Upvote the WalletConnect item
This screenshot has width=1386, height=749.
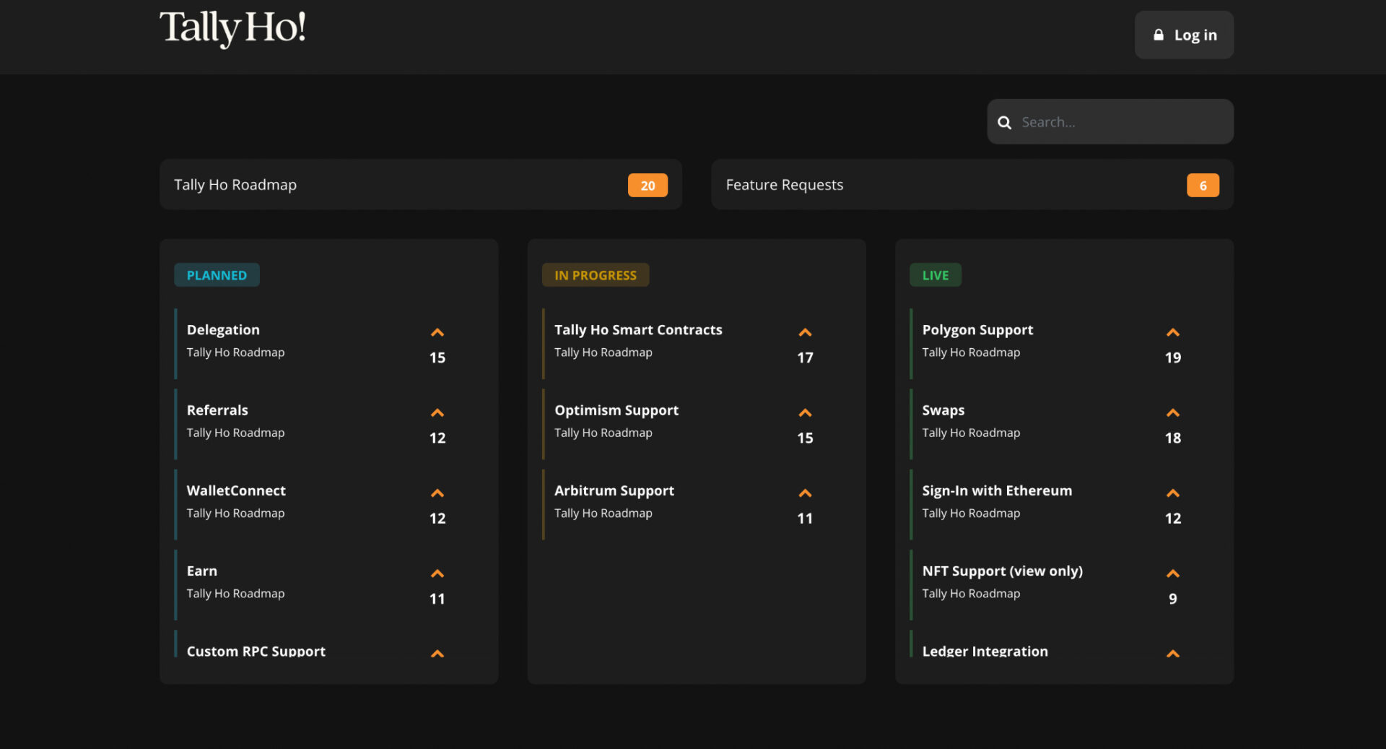click(437, 493)
